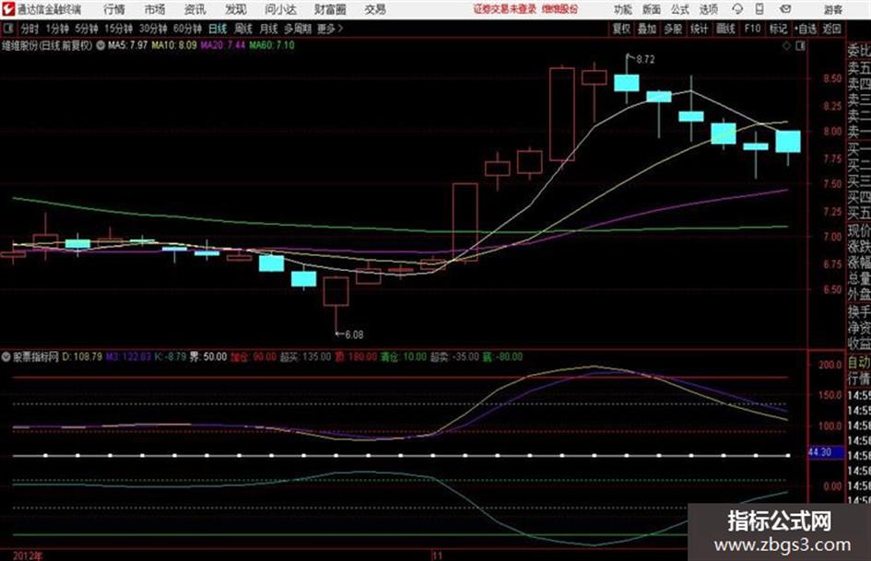
Task: Switch to the 多周期 tab
Action: point(298,29)
